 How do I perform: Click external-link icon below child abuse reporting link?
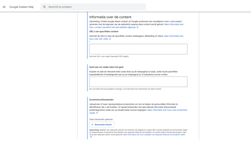(x=91, y=137)
